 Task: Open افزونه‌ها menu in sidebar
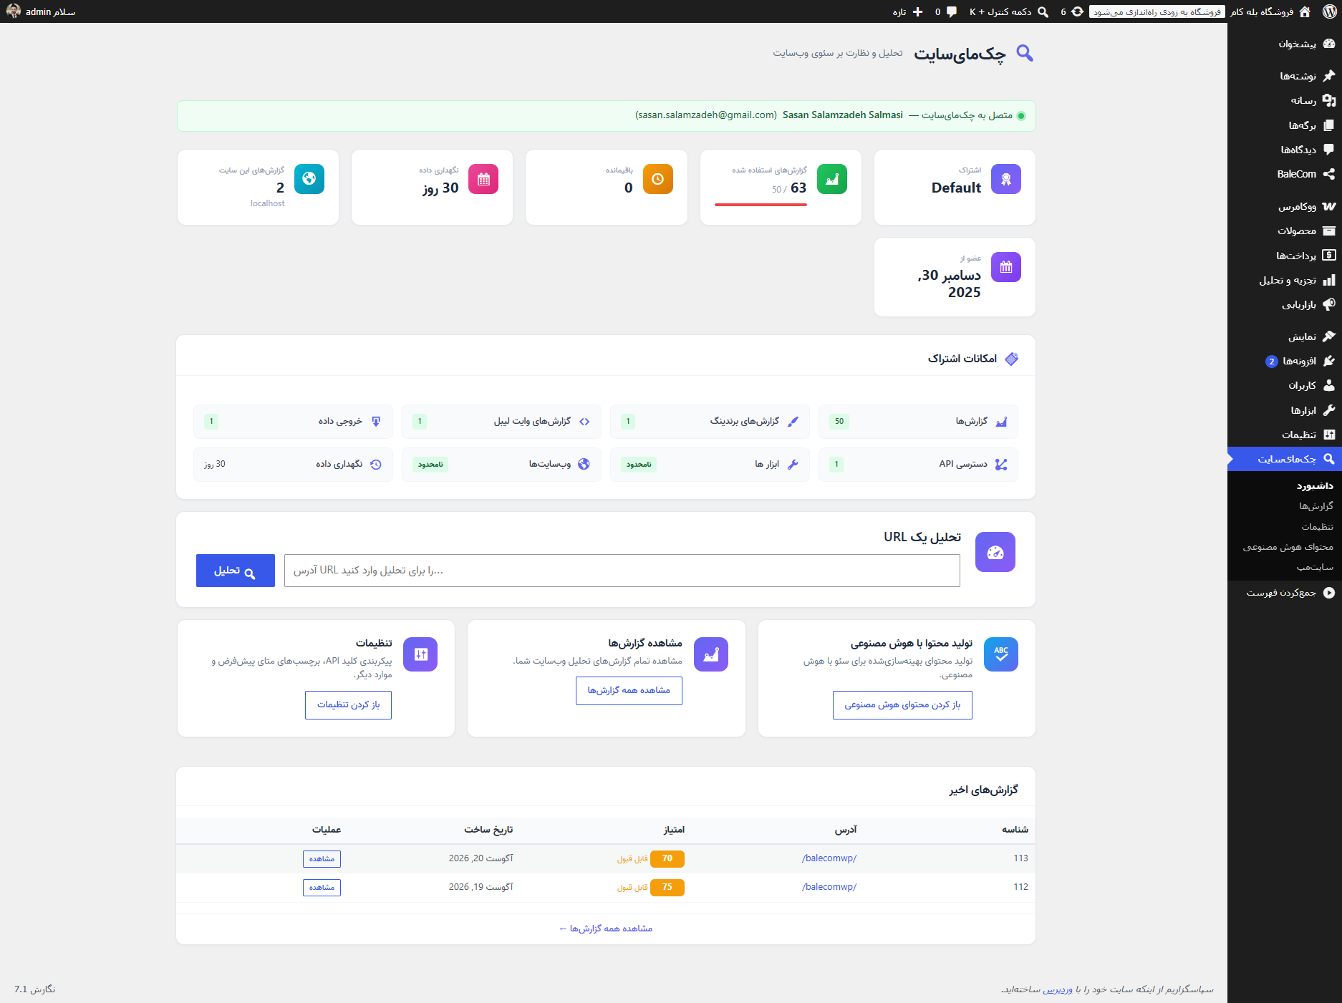pyautogui.click(x=1285, y=361)
